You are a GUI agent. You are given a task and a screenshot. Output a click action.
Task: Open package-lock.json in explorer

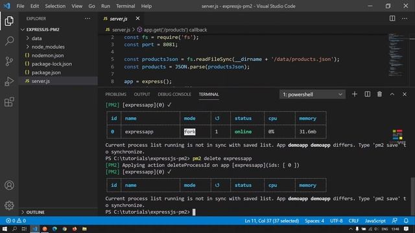pos(58,64)
